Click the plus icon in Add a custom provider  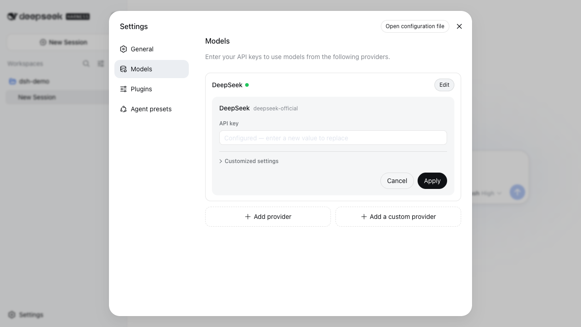coord(364,217)
